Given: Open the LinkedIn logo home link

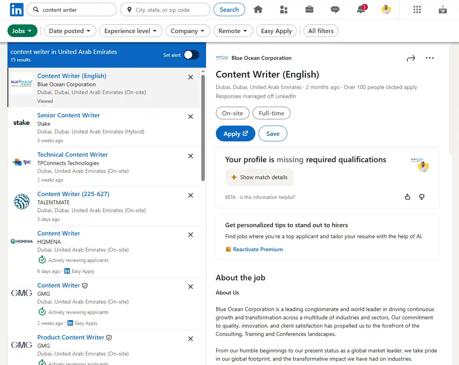Looking at the screenshot, I should [x=17, y=9].
